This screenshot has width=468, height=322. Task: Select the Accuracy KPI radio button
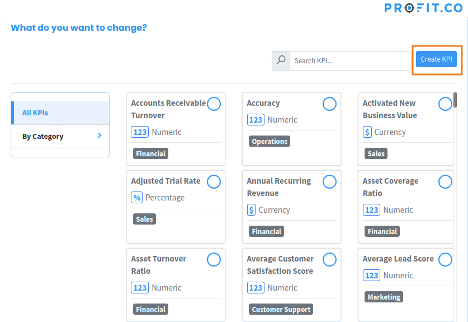(329, 104)
